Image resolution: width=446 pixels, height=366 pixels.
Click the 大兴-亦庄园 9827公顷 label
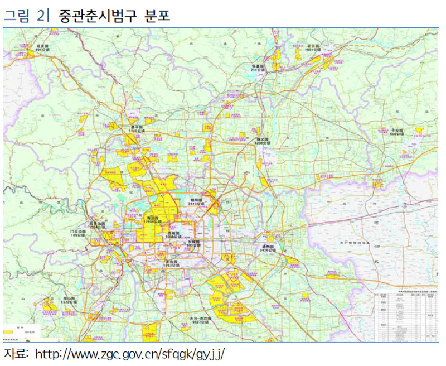(x=198, y=320)
